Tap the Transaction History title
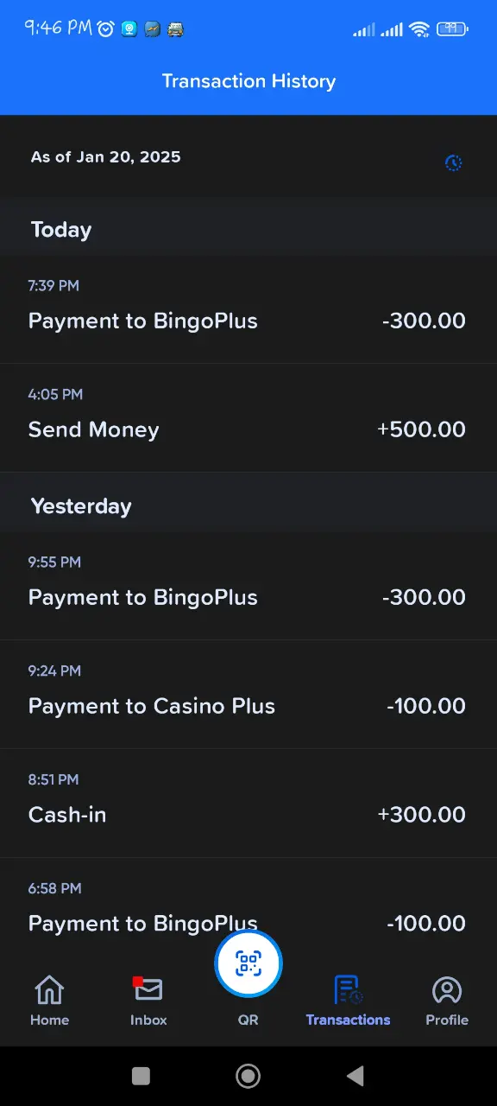Viewport: 497px width, 1106px height. [x=248, y=81]
